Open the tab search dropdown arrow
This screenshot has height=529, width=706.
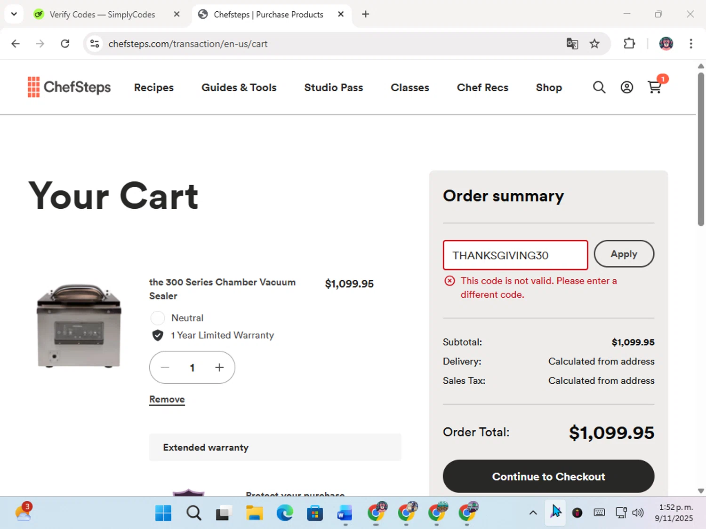click(14, 14)
